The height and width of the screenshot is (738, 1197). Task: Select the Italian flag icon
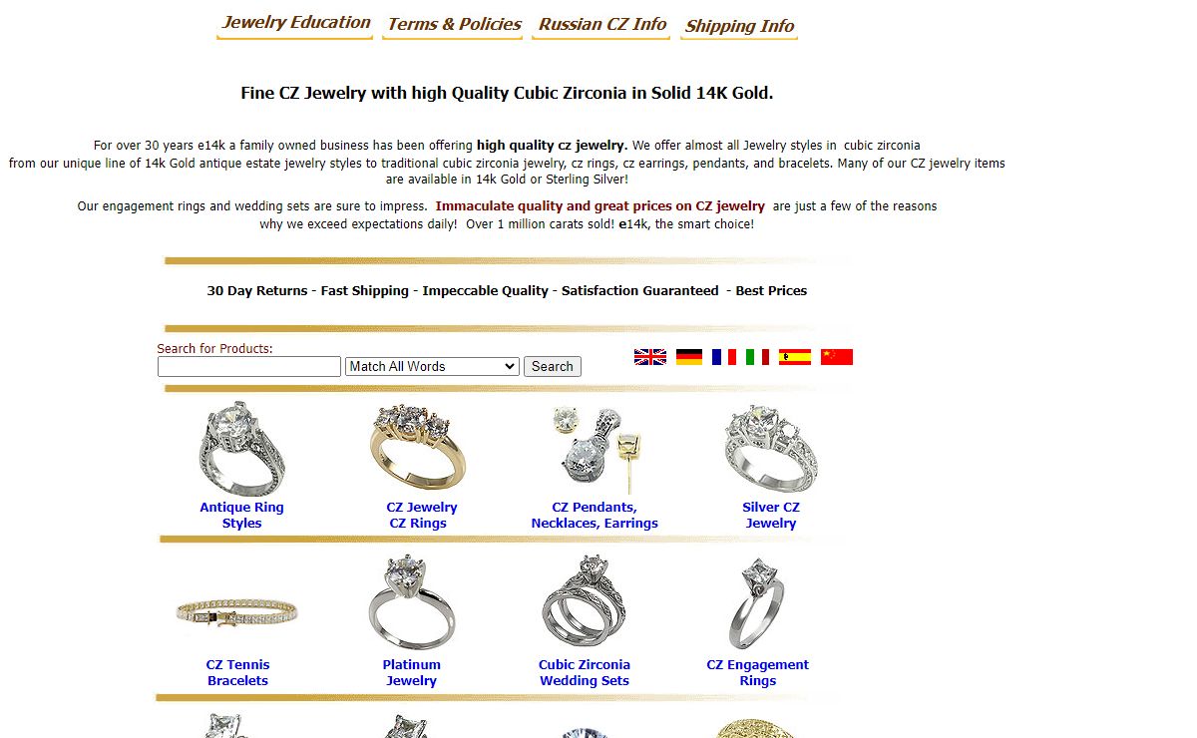click(x=757, y=357)
